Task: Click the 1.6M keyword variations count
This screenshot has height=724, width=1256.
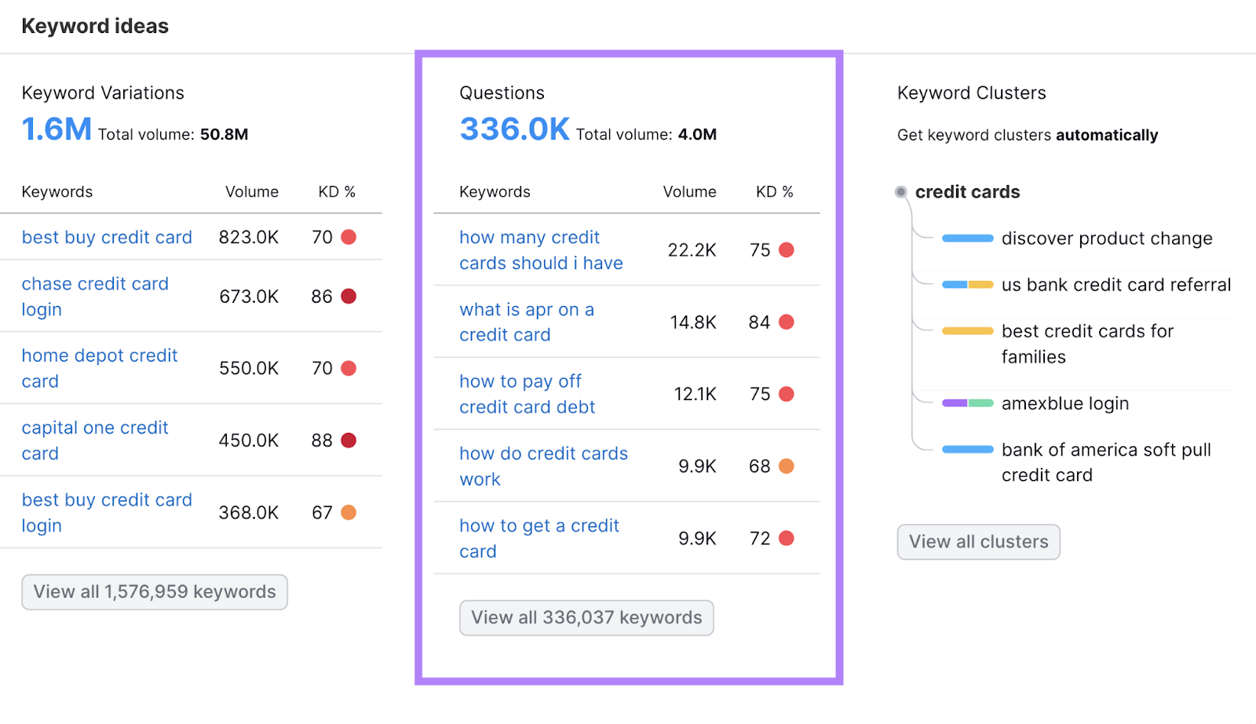Action: 57,129
